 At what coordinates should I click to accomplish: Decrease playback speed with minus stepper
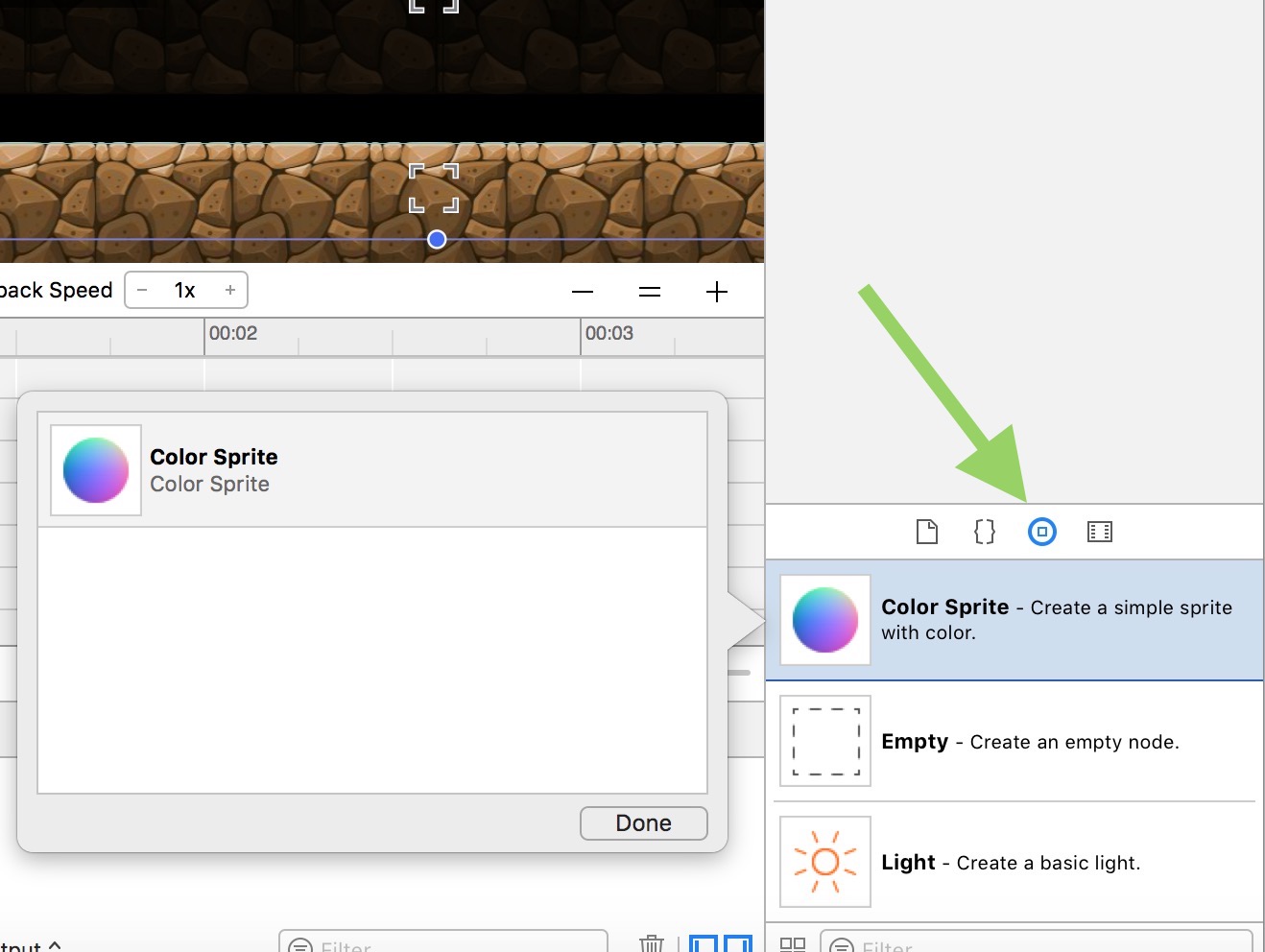[142, 290]
